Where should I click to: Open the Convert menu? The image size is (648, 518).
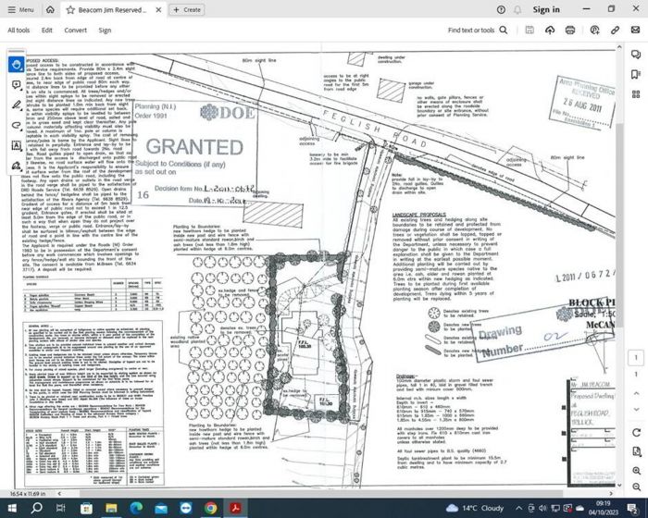75,30
